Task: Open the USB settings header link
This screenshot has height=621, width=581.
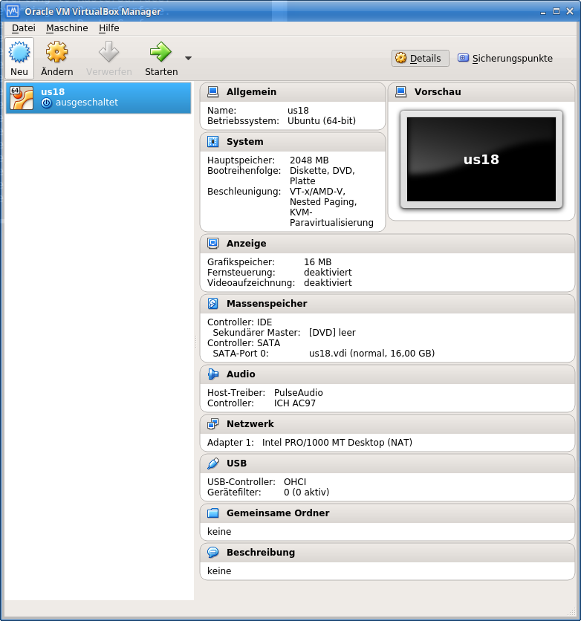Action: (x=236, y=464)
